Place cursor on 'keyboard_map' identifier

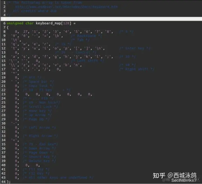48,23
